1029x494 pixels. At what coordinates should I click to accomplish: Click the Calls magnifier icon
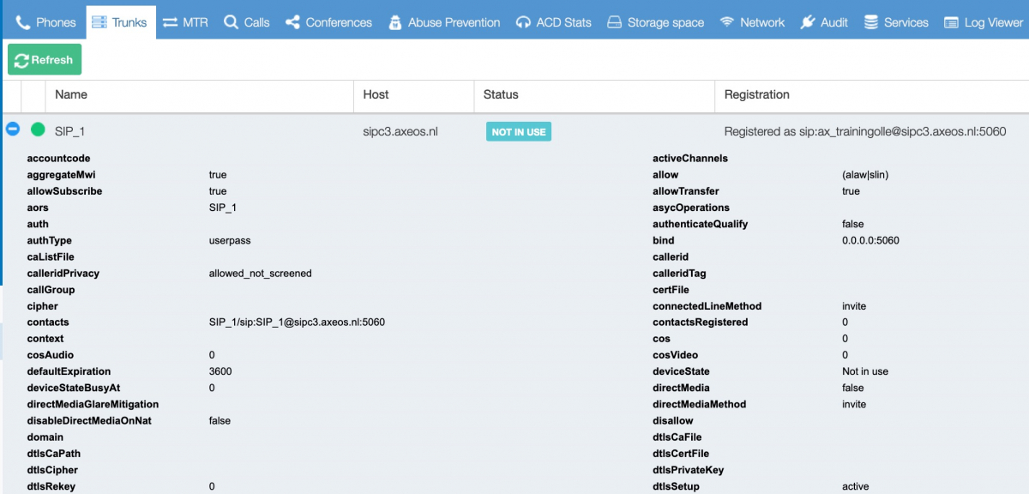pyautogui.click(x=232, y=22)
